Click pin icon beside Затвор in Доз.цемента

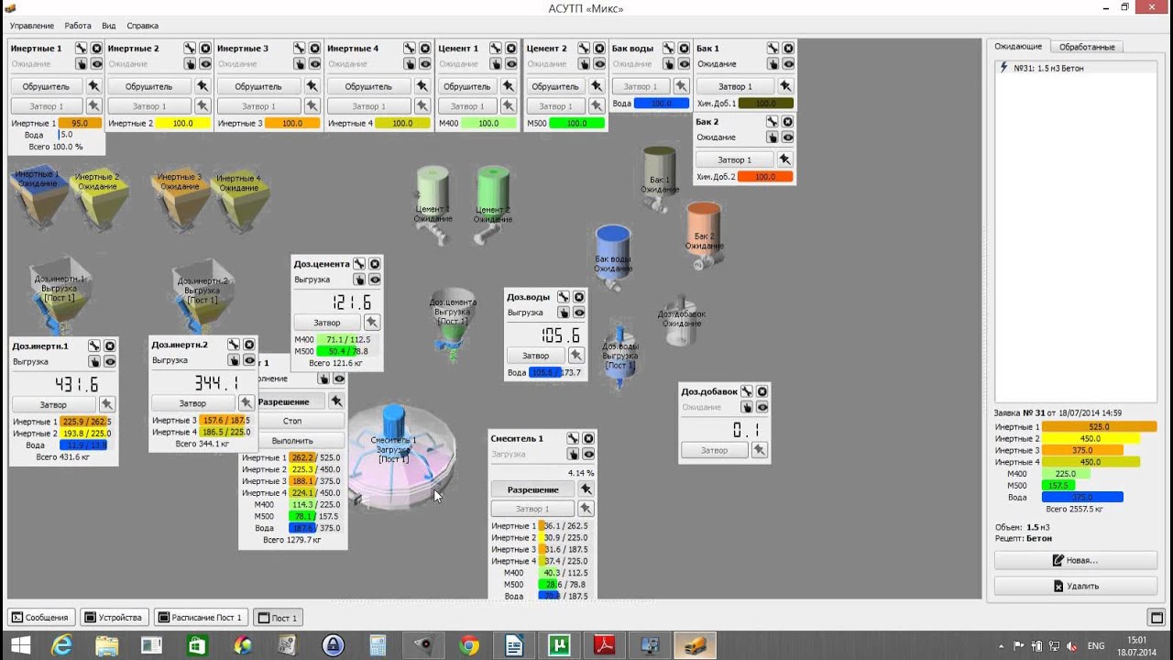coord(371,322)
